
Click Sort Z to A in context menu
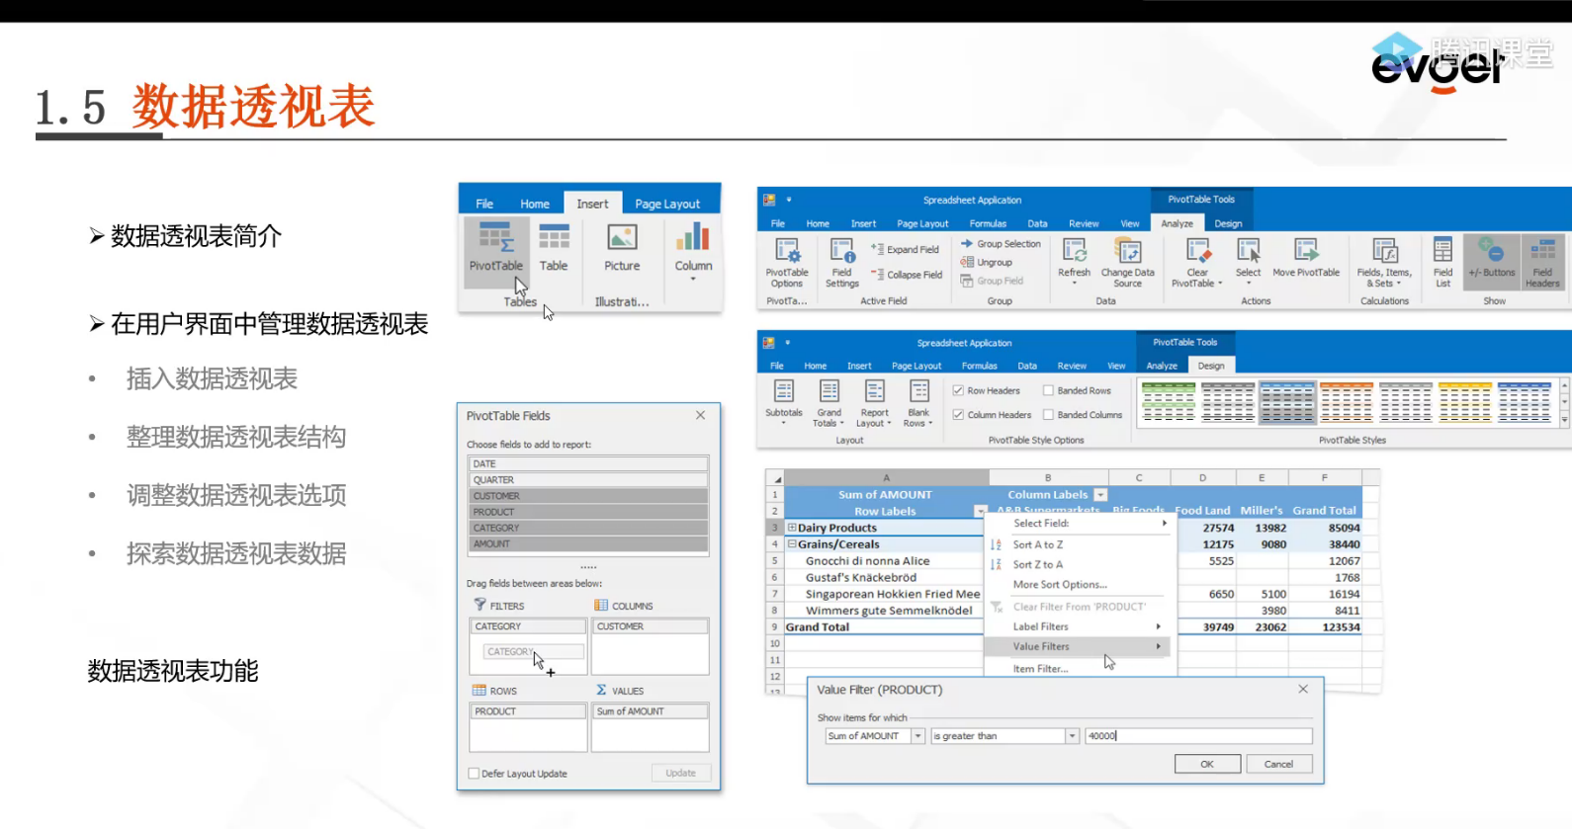pyautogui.click(x=1037, y=564)
